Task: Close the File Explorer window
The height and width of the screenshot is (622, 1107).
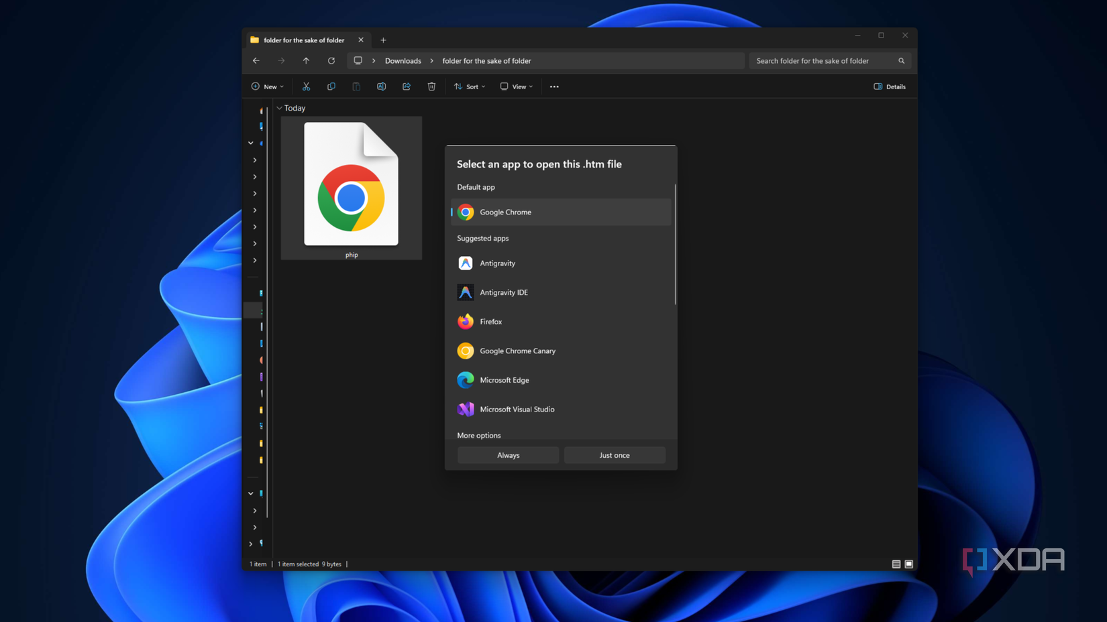Action: coord(905,36)
